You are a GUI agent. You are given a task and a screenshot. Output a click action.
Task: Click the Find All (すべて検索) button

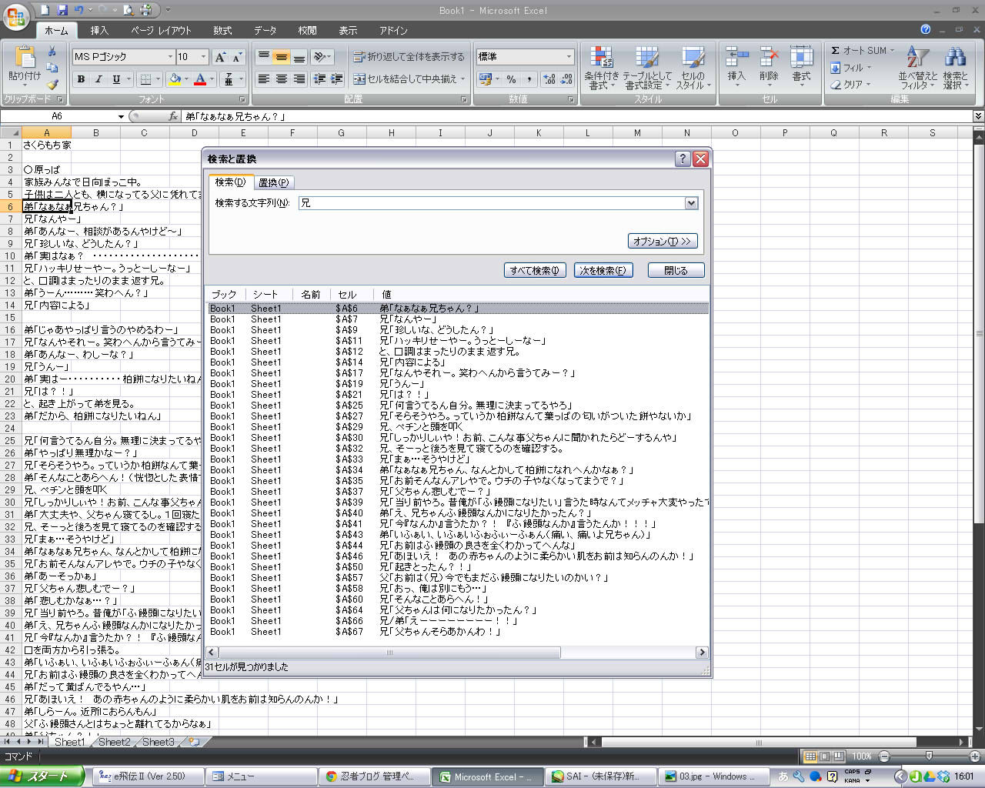pos(535,270)
